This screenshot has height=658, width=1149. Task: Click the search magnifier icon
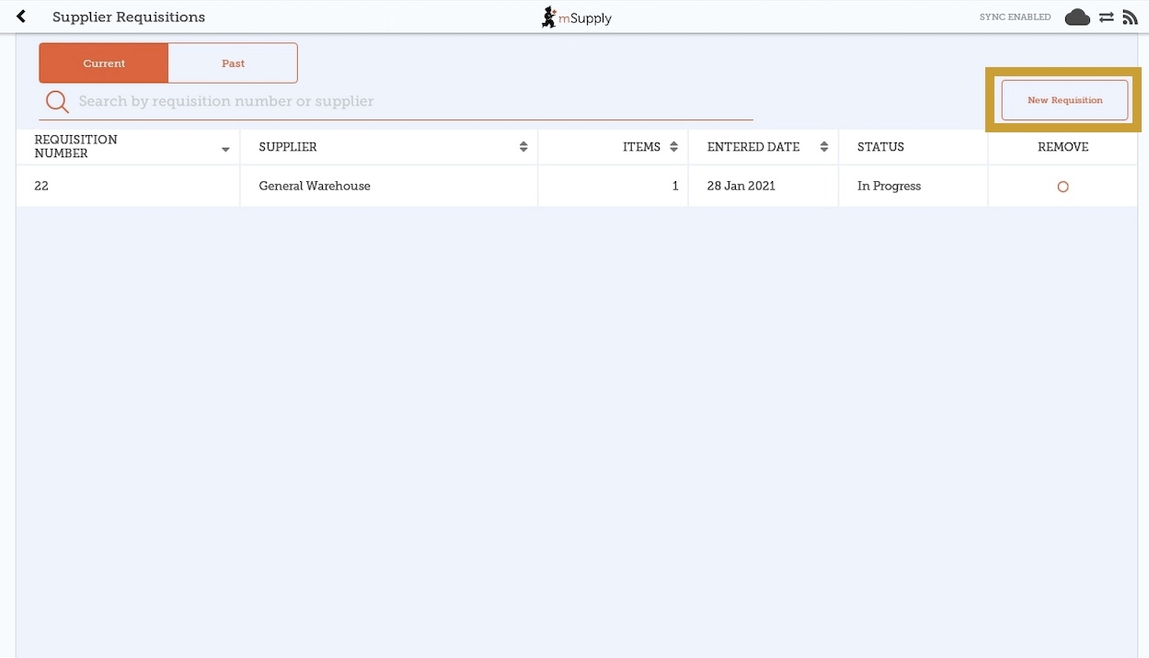point(57,101)
